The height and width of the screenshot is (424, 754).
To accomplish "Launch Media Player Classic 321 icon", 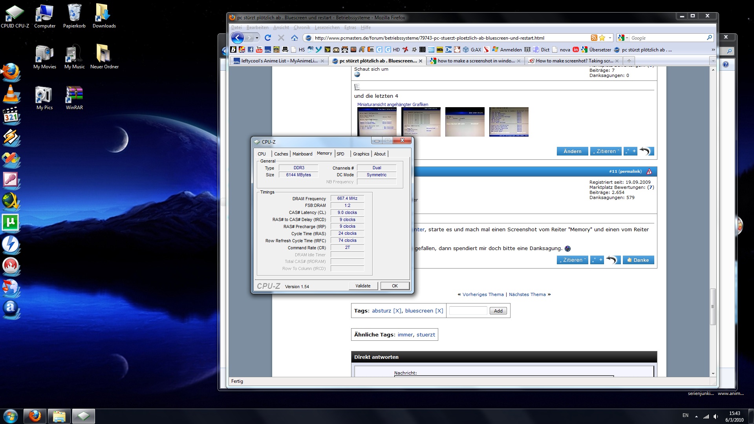I will tap(11, 116).
